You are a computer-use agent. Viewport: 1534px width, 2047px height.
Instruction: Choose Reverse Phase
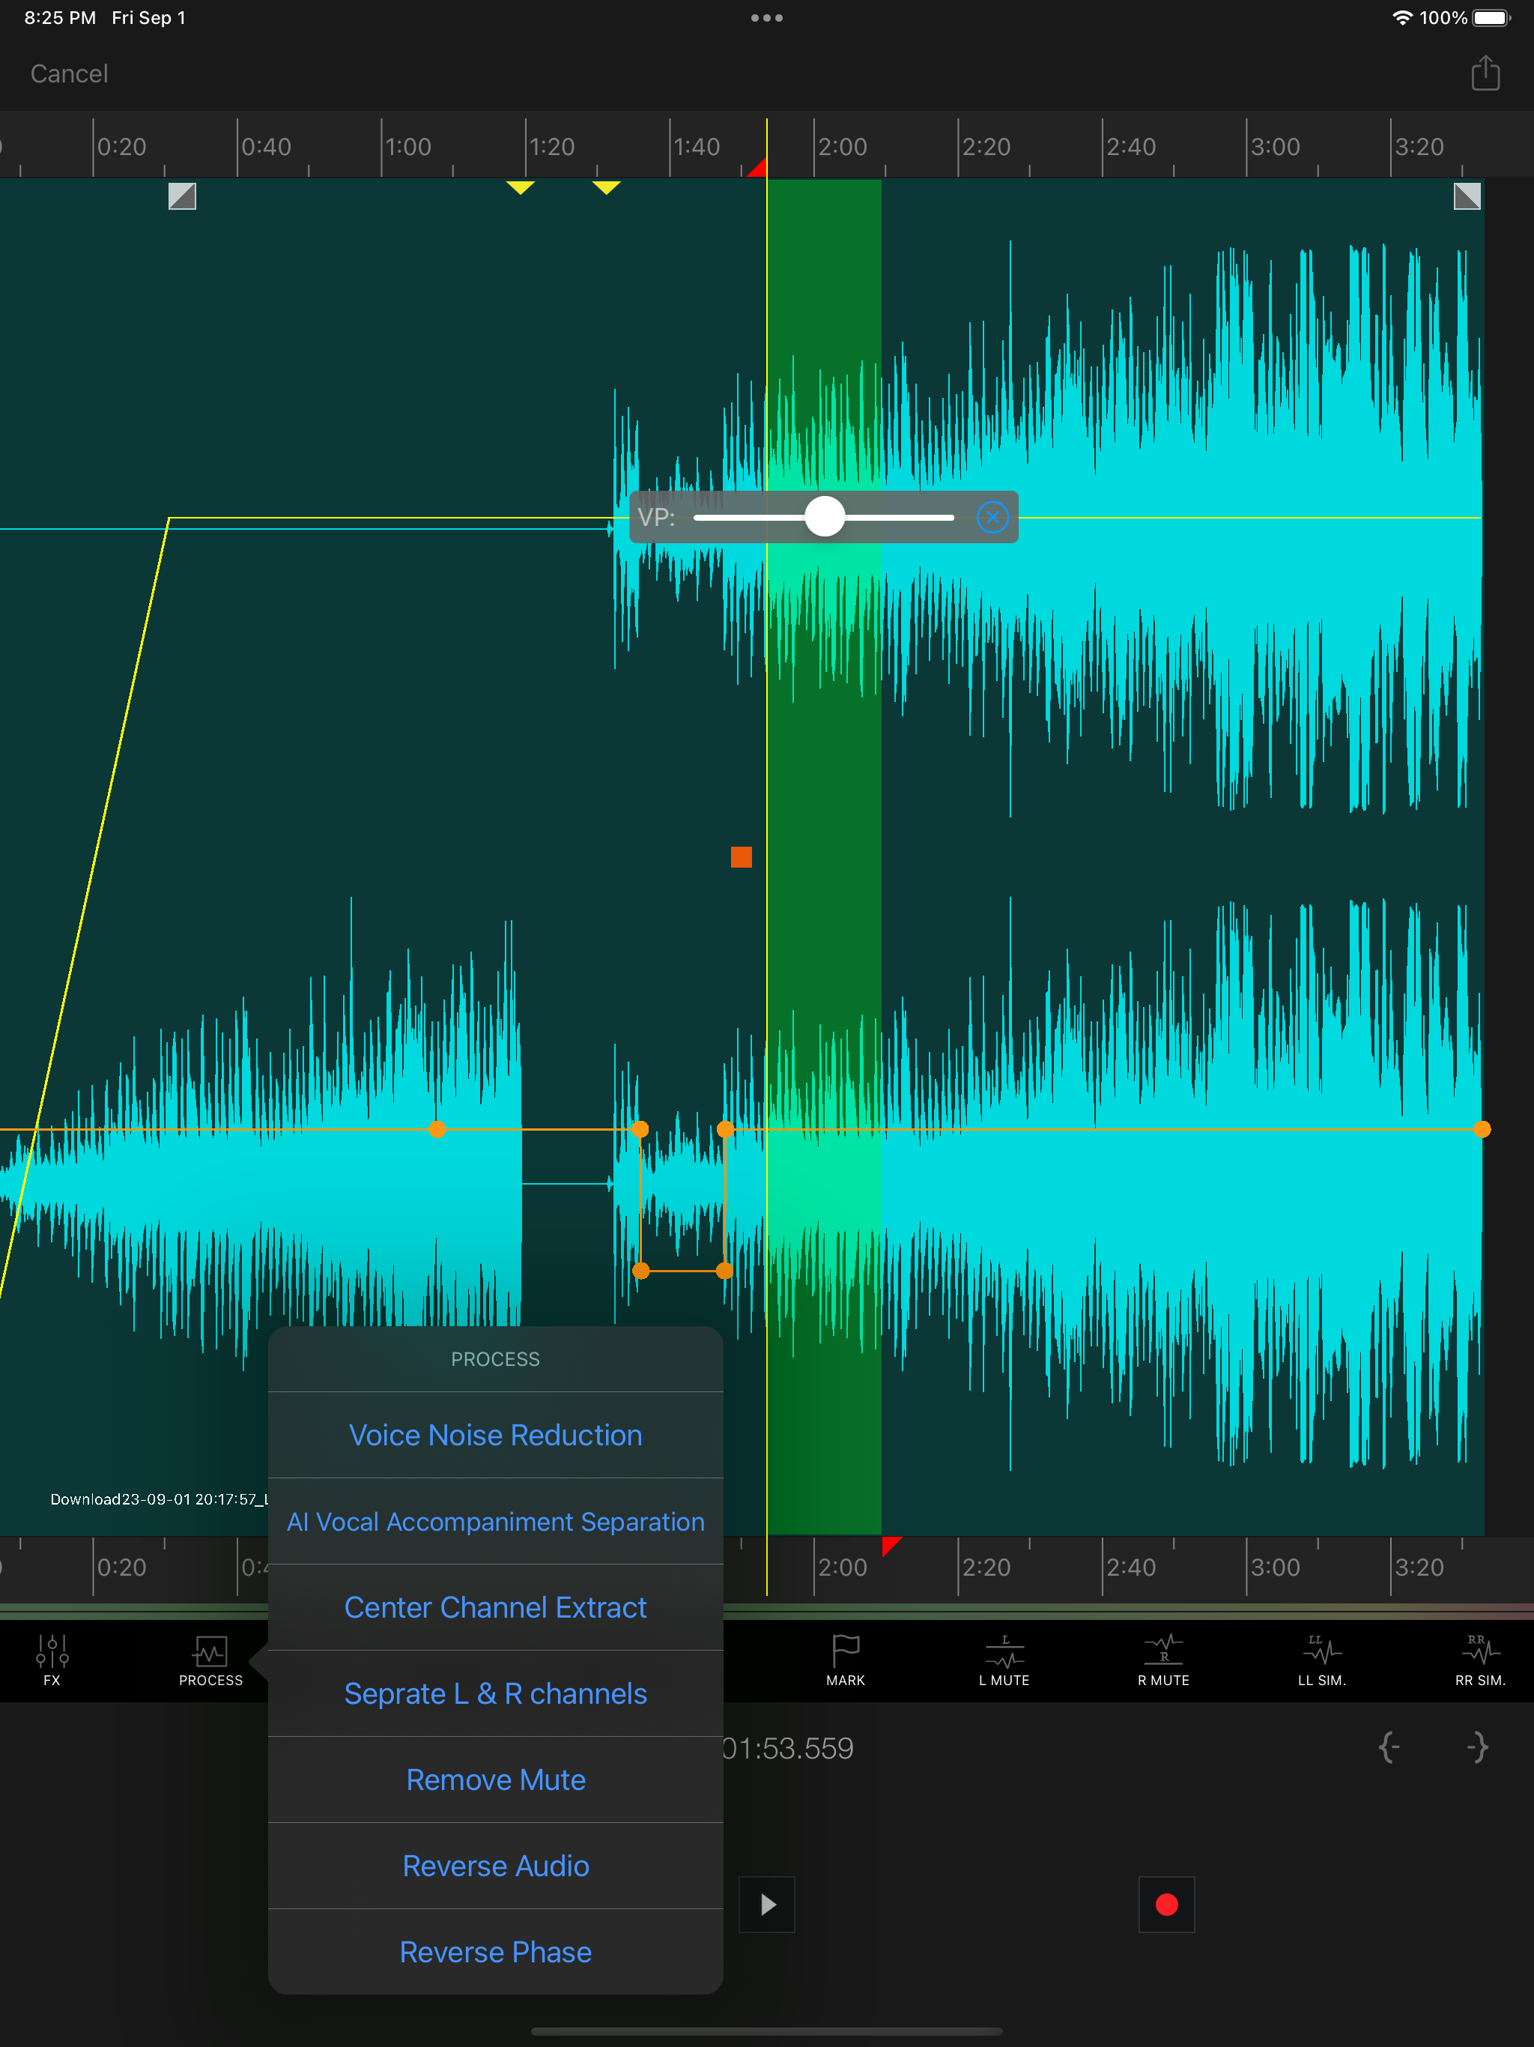496,1951
